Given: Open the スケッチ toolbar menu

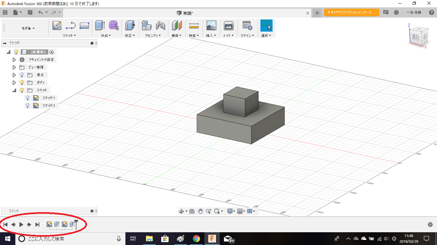Looking at the screenshot, I should 69,35.
